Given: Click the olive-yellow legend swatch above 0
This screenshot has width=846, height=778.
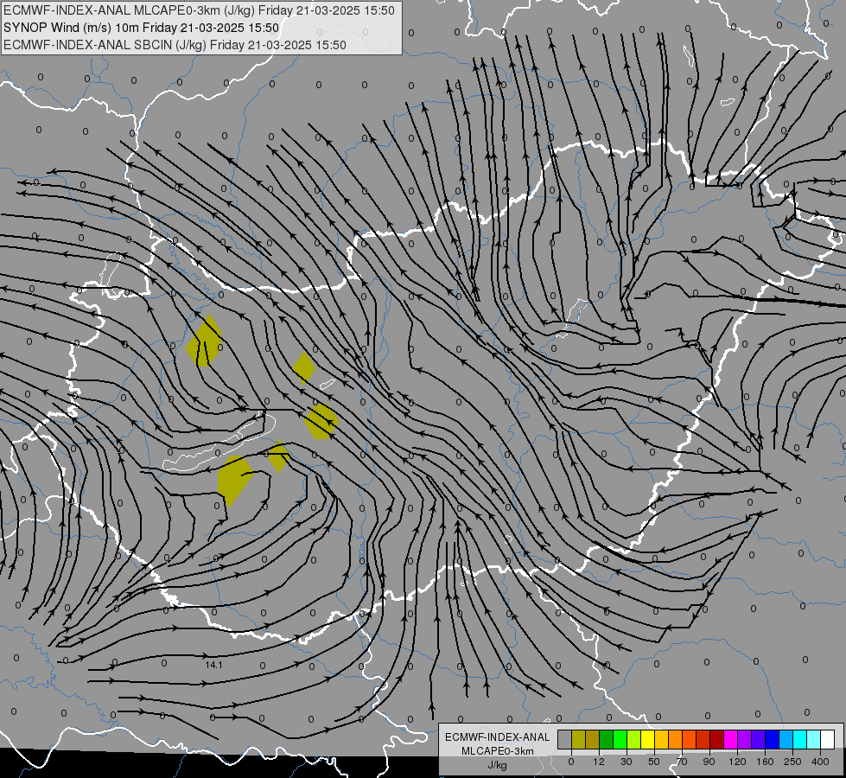Looking at the screenshot, I should pyautogui.click(x=578, y=739).
